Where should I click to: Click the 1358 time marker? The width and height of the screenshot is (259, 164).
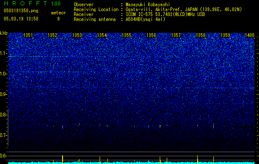click(201, 35)
